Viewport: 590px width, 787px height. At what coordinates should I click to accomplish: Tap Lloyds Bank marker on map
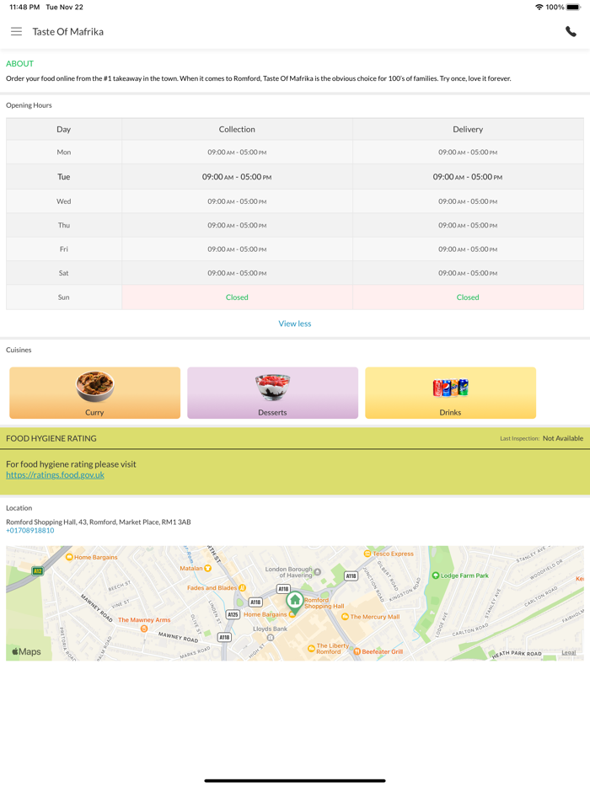click(x=271, y=637)
